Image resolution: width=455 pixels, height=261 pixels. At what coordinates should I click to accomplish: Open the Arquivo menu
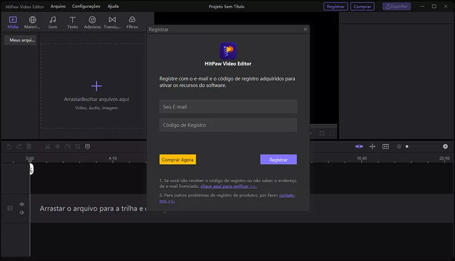tap(58, 6)
